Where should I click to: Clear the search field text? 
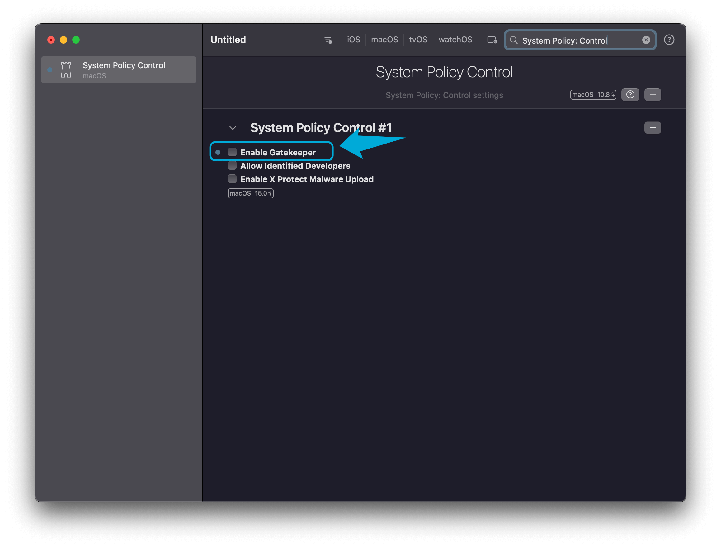tap(646, 40)
